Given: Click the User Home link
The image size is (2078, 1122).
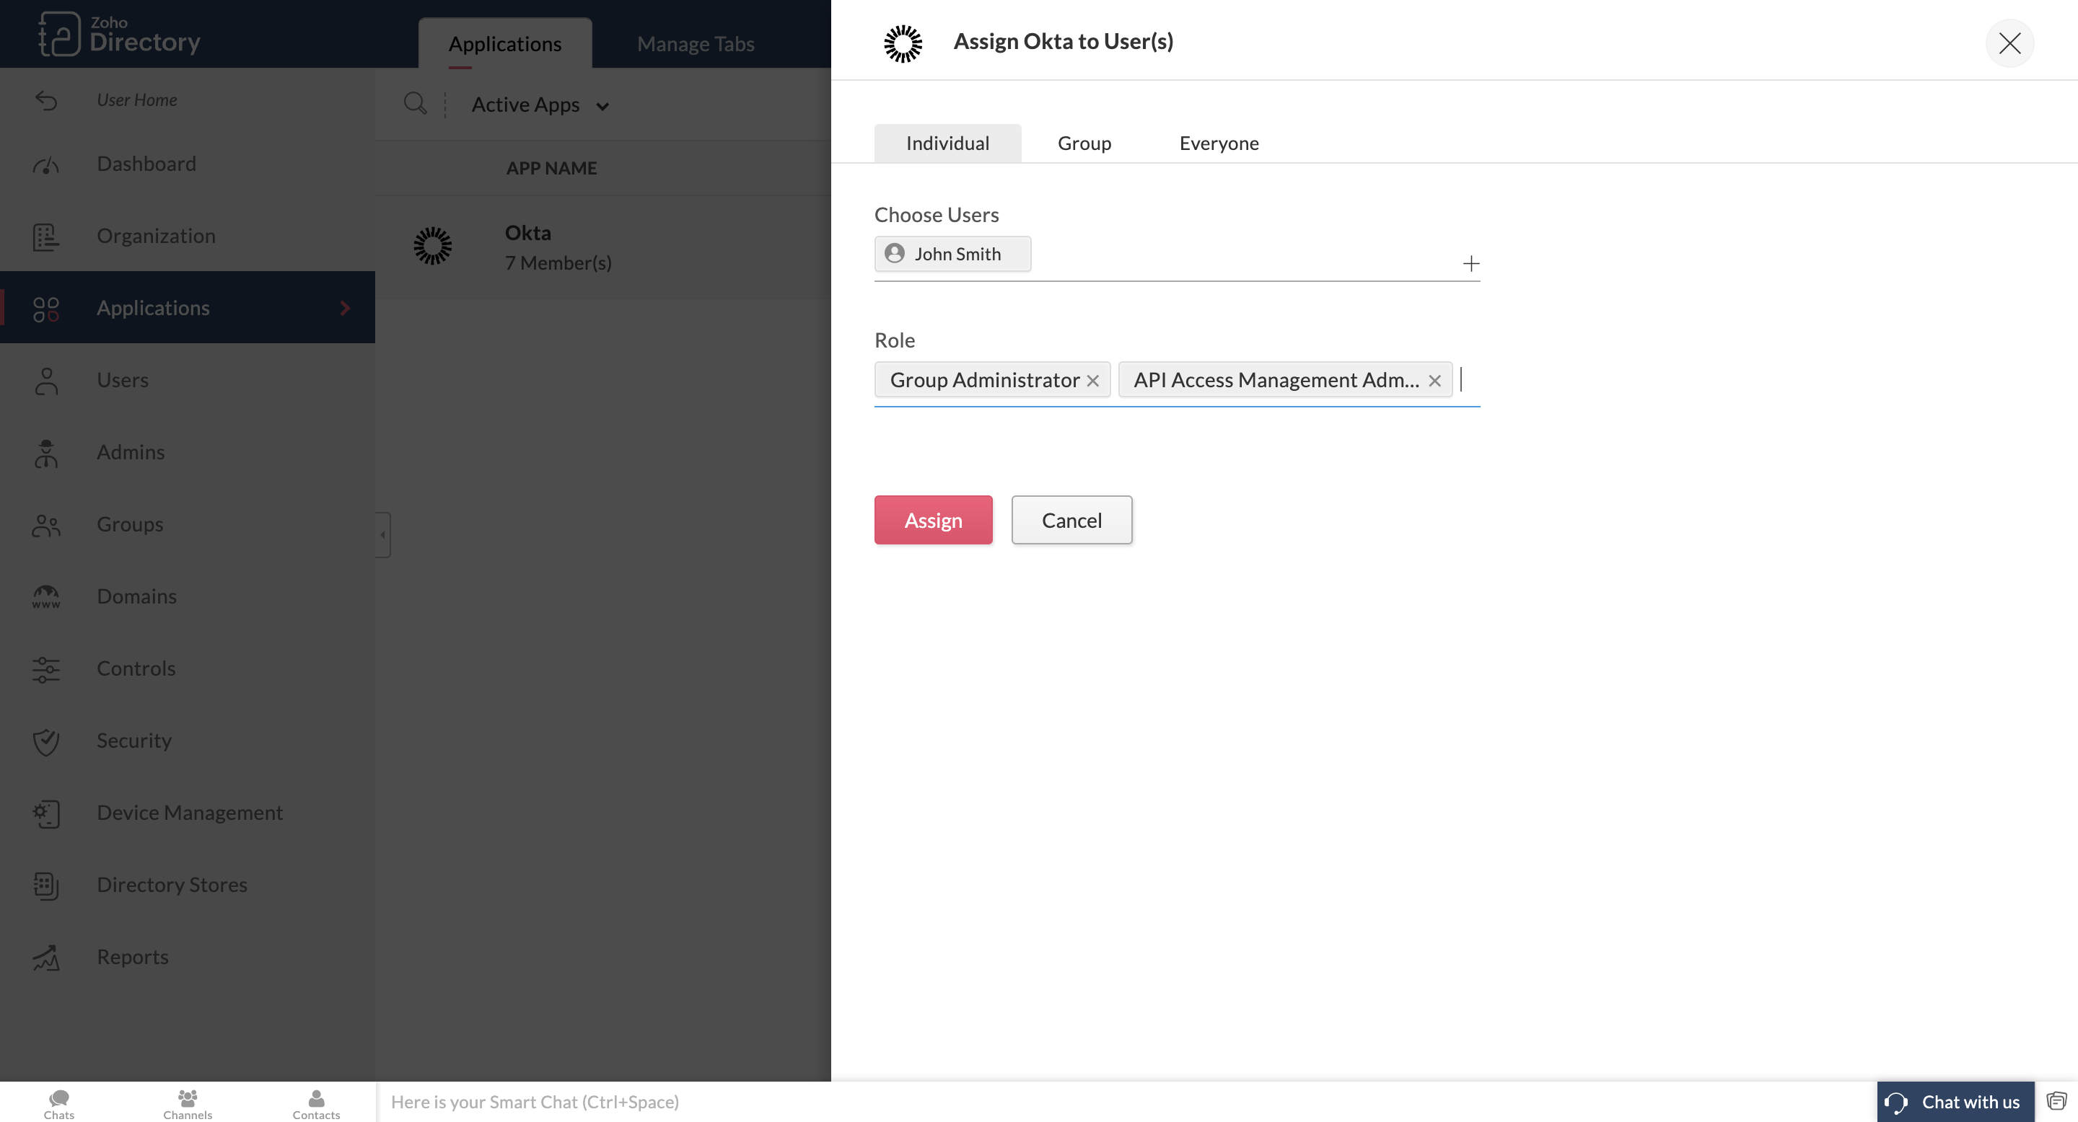Looking at the screenshot, I should click(x=136, y=100).
